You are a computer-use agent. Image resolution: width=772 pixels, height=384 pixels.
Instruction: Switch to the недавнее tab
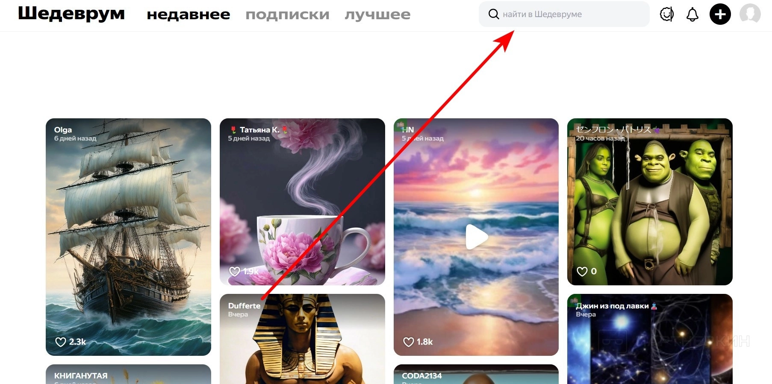(x=189, y=15)
